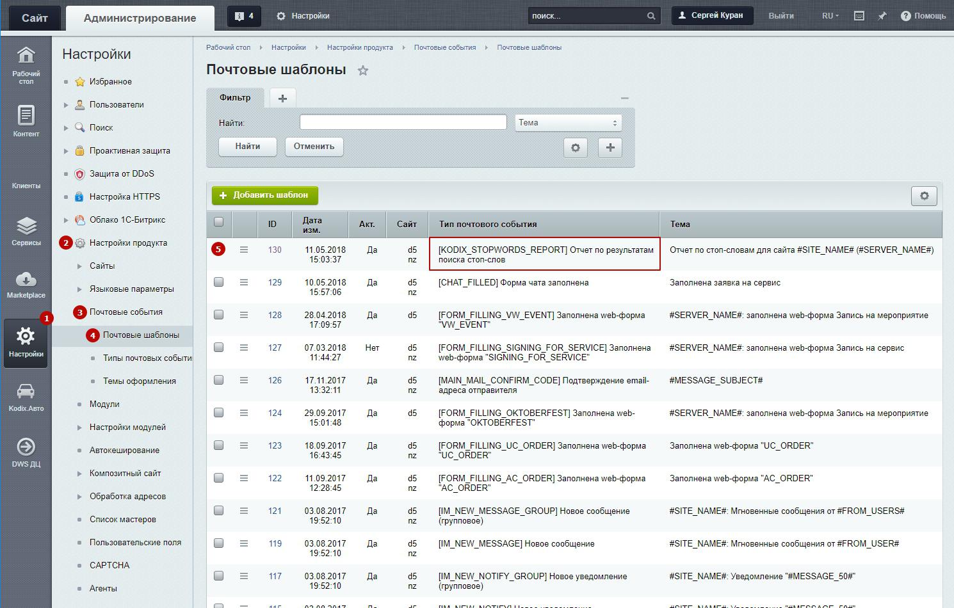Open actions menu for row 129
The width and height of the screenshot is (954, 608).
[x=244, y=282]
